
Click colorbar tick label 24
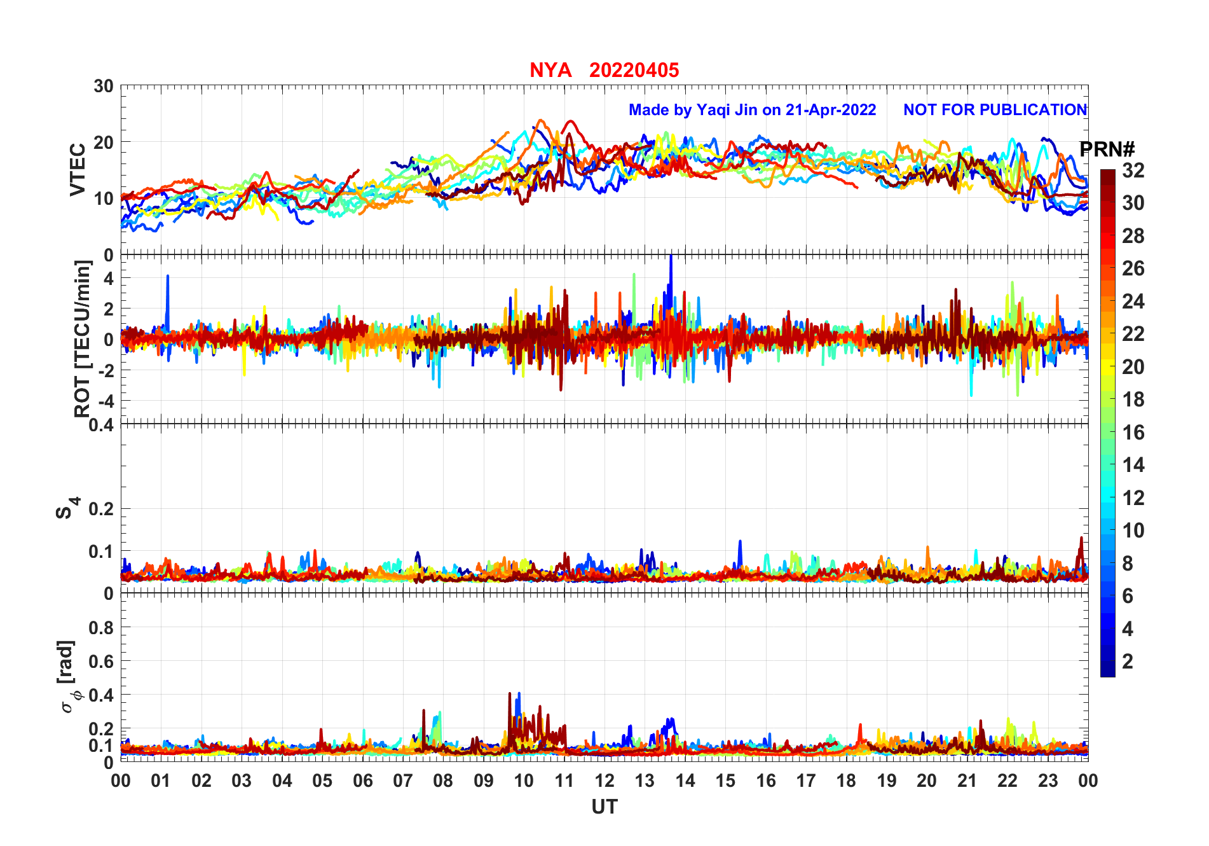[x=1133, y=302]
